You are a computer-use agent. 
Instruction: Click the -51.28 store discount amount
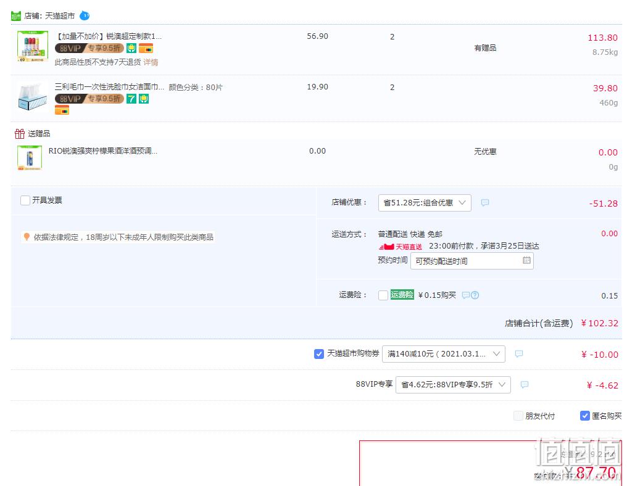click(604, 204)
